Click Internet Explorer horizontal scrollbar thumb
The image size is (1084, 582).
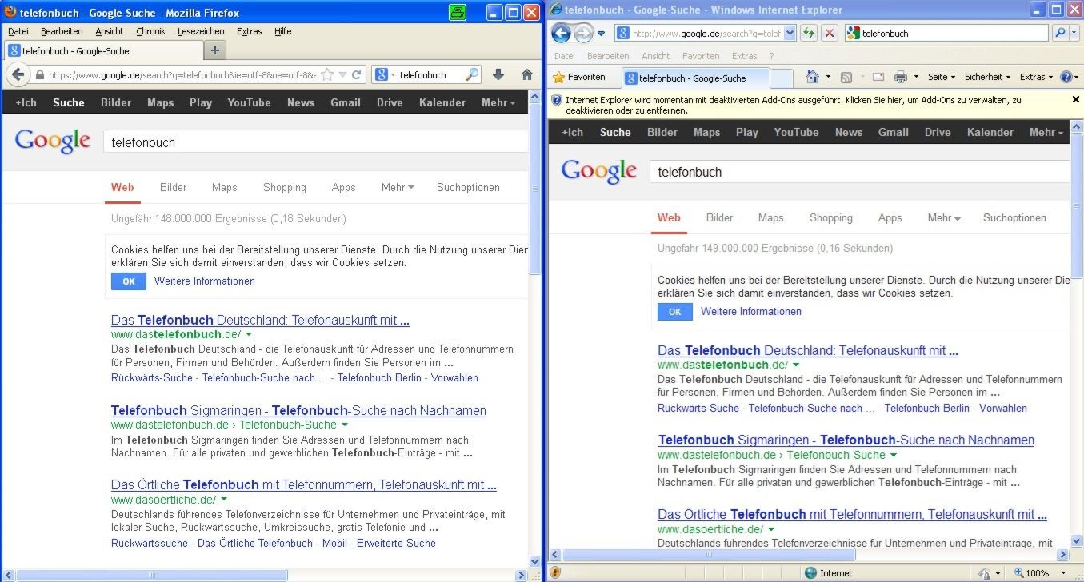click(709, 554)
